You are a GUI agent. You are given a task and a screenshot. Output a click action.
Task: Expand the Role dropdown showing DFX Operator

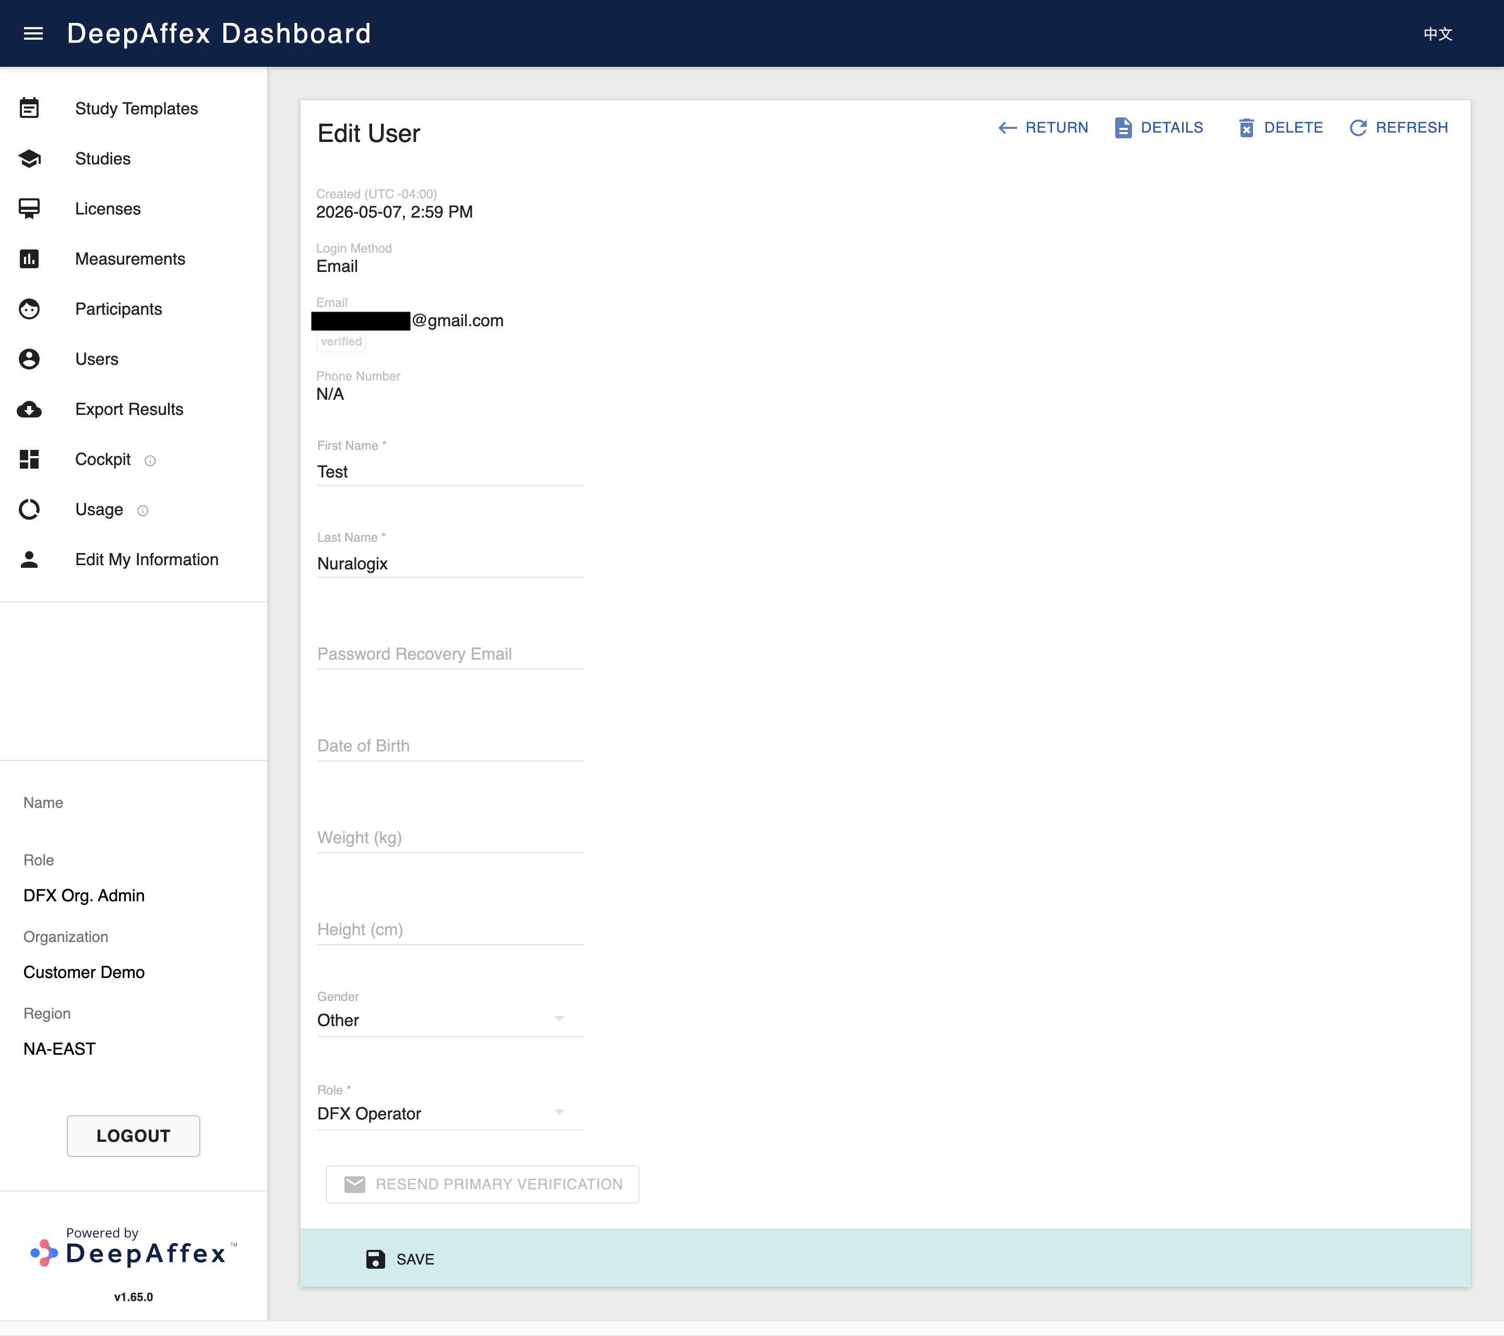tap(450, 1113)
